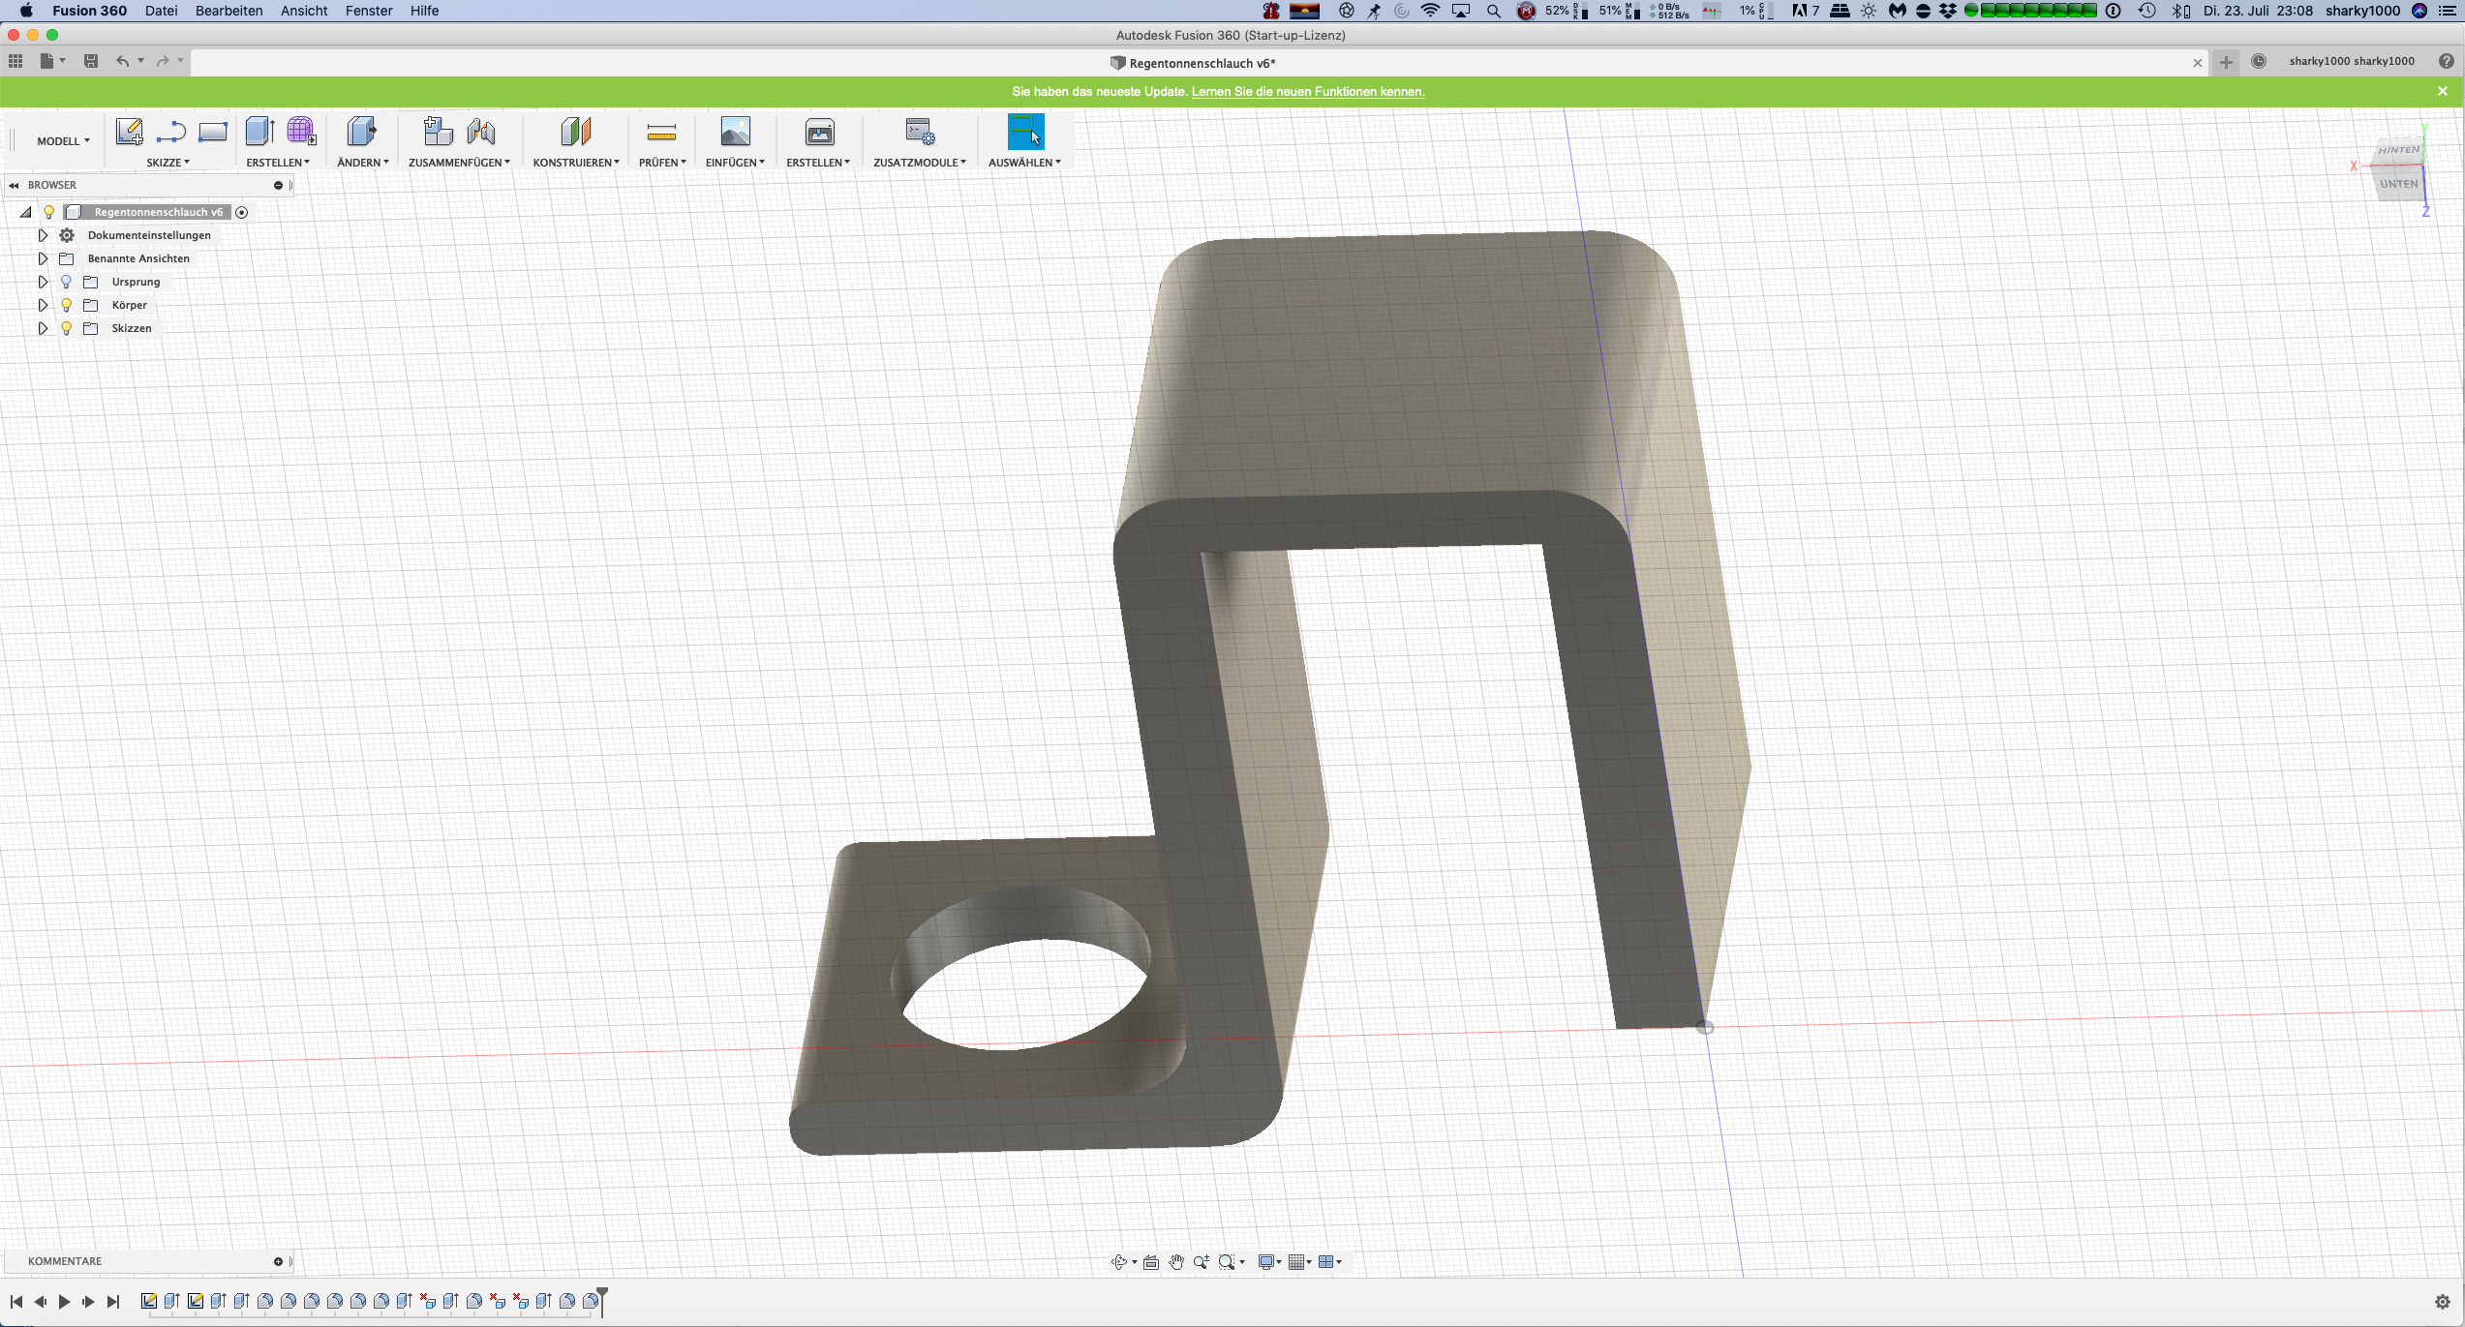Screen dimensions: 2465x1327
Task: Select the Extrude tool icon
Action: tap(259, 131)
